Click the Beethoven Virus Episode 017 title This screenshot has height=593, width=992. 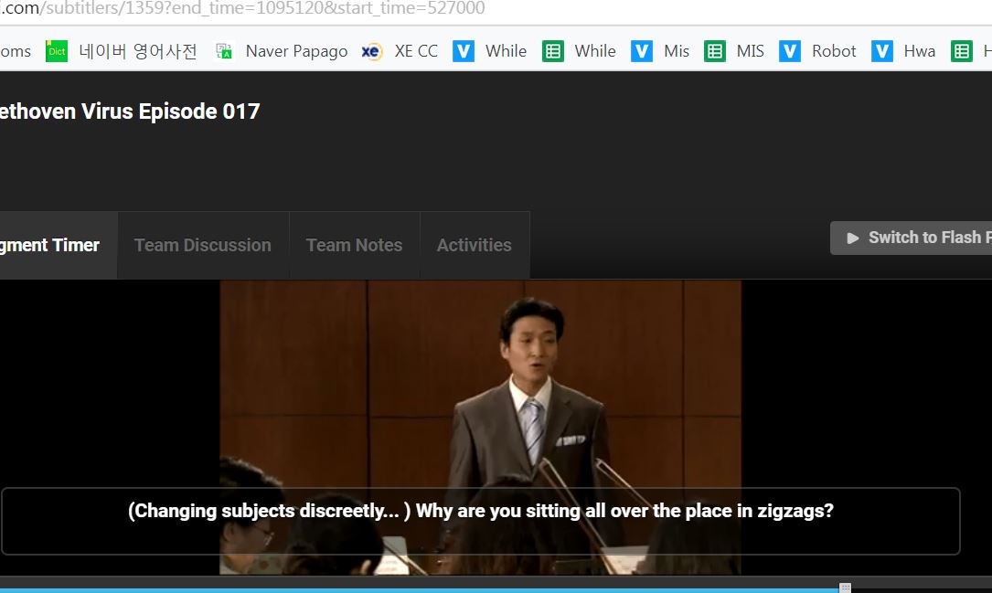pos(130,111)
